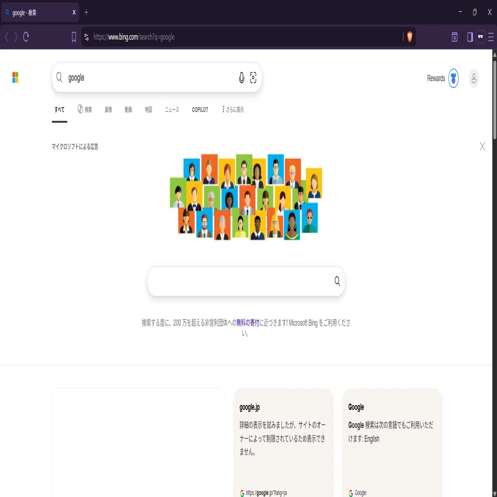Viewport: 497px width, 497px height.
Task: Click the マイクロソフトによる広告 label
Action: click(75, 146)
